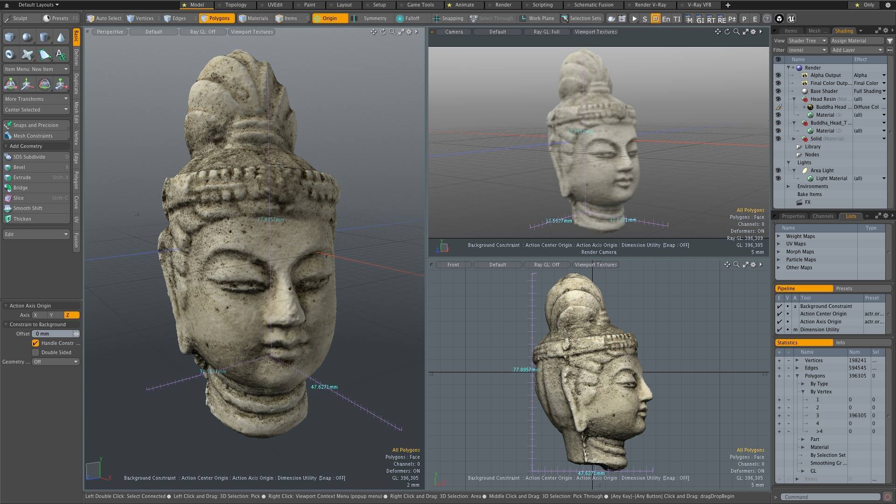Select the Torus primitive tool
Image resolution: width=896 pixels, height=504 pixels.
click(10, 55)
